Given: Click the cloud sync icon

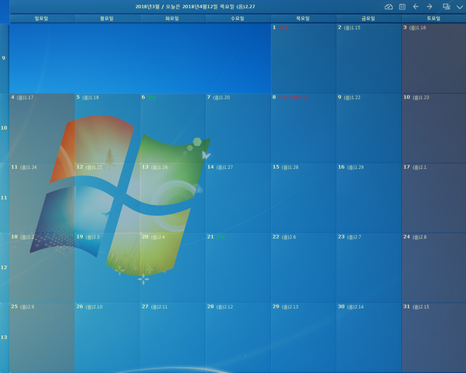Looking at the screenshot, I should tap(389, 6).
